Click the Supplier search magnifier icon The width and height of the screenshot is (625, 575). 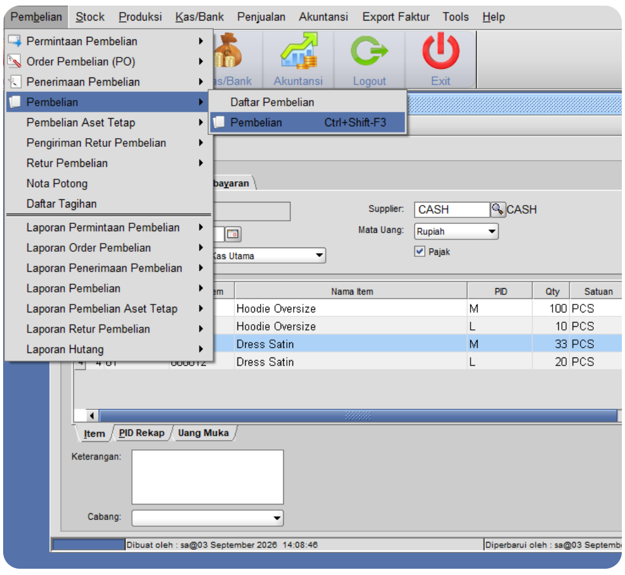pos(497,209)
